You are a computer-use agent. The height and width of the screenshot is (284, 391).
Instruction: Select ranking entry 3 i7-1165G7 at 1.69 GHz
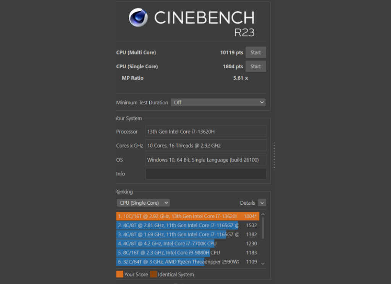pos(187,234)
